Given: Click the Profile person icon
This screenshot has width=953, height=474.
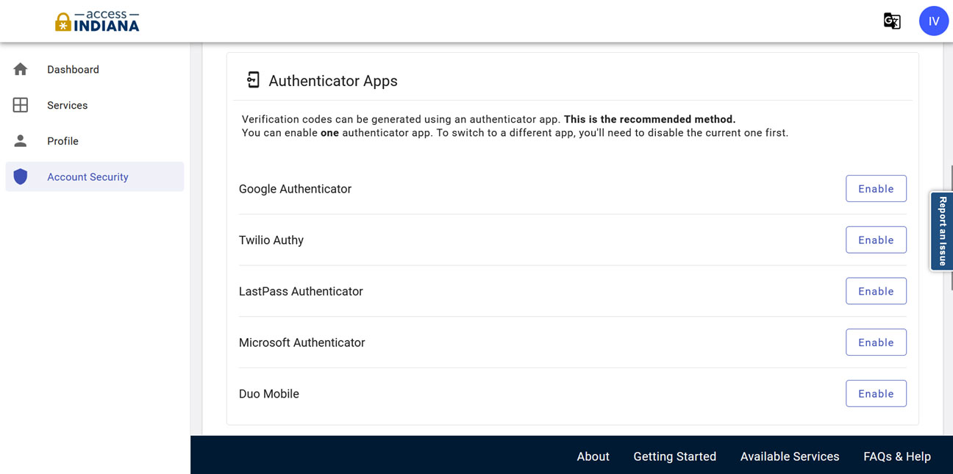Looking at the screenshot, I should [21, 140].
